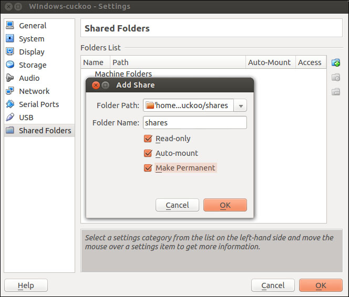Select Serial Ports in the sidebar
349x297 pixels.
tap(39, 104)
